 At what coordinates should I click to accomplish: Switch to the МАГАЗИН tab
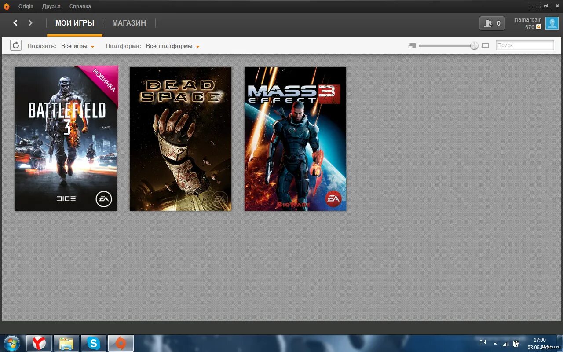pos(129,23)
